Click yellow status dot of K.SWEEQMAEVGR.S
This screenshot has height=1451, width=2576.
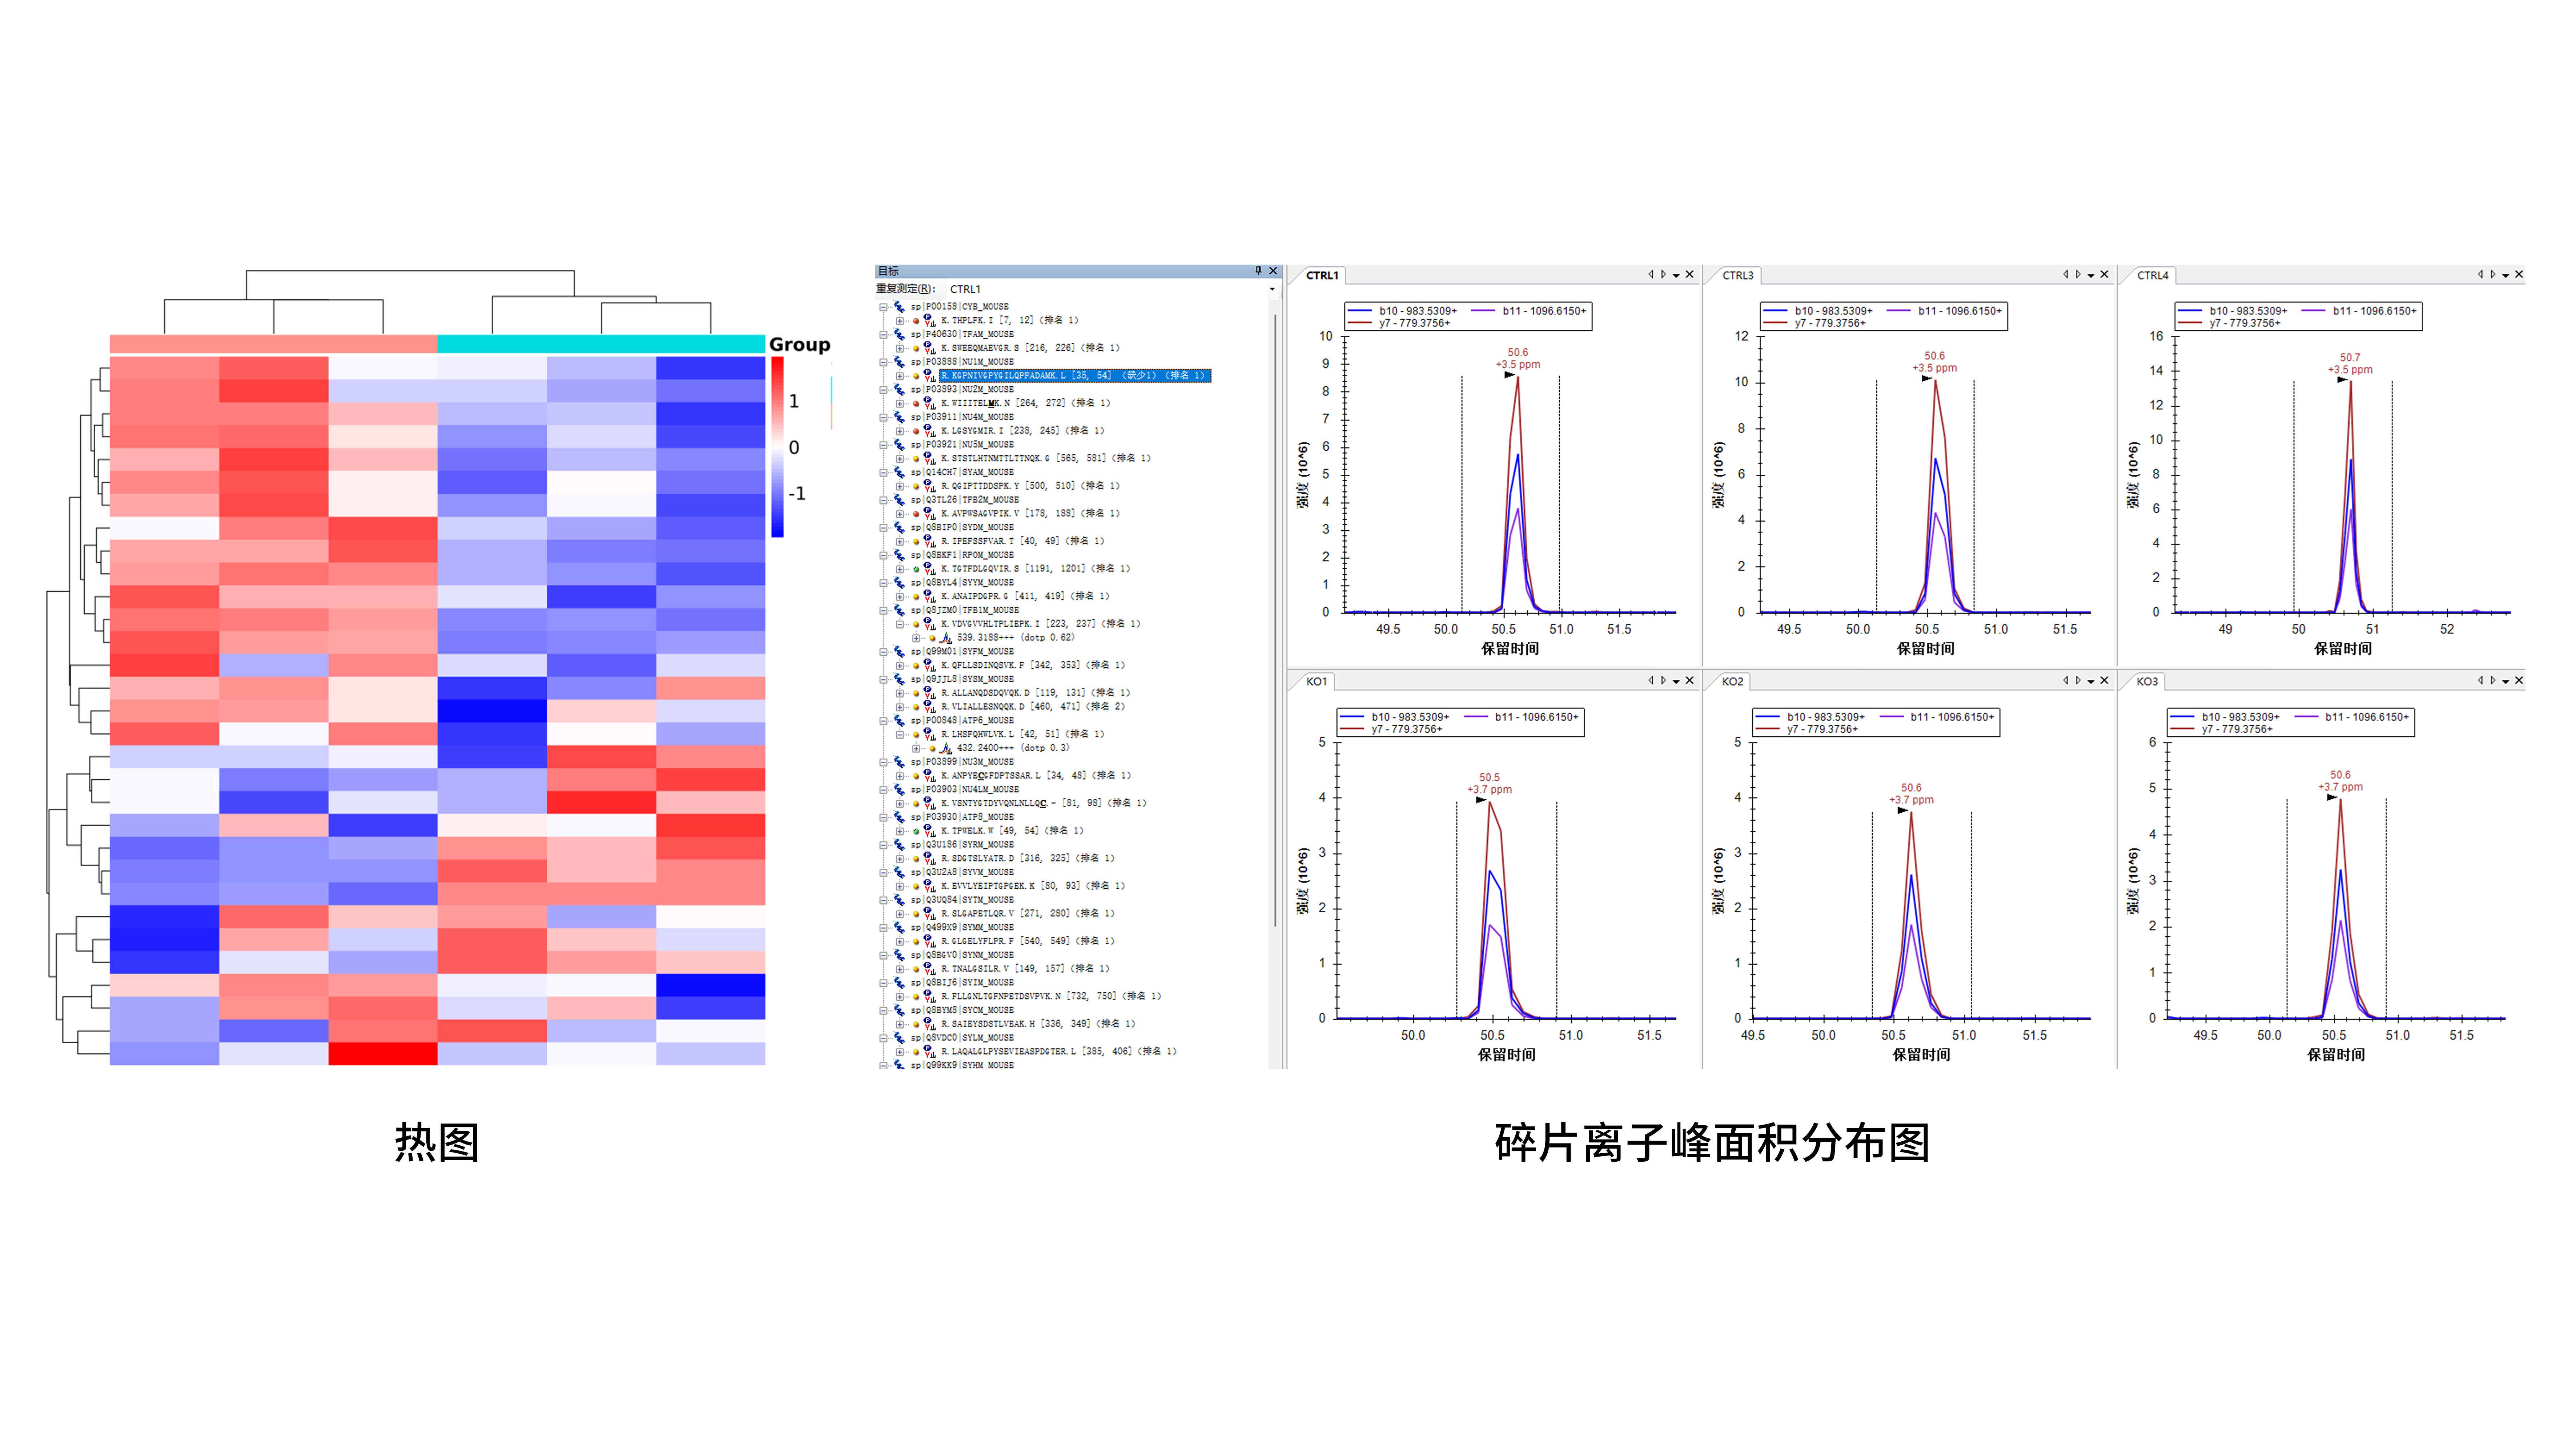(916, 349)
